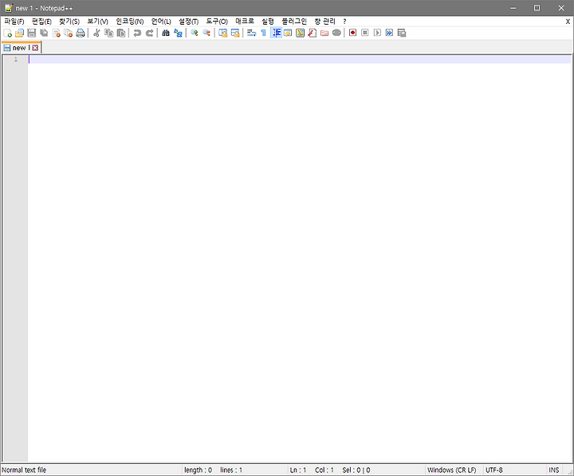Click Sel : 0 | 0 status text

click(x=356, y=470)
